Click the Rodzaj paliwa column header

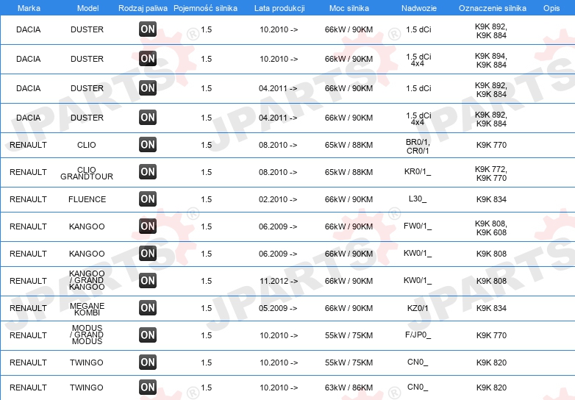pyautogui.click(x=143, y=8)
